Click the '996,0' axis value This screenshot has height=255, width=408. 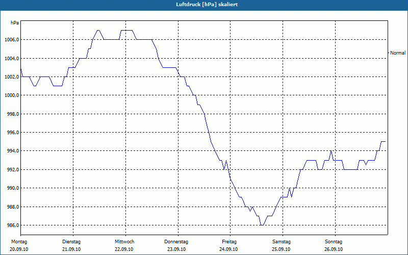[x=13, y=133]
